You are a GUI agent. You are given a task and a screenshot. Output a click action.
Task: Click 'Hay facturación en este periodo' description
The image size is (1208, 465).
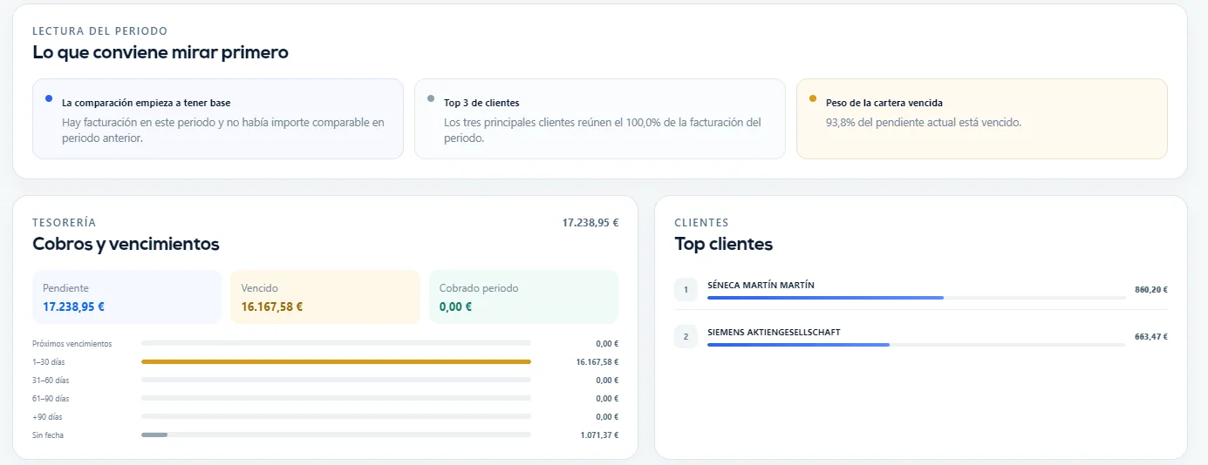coord(223,131)
